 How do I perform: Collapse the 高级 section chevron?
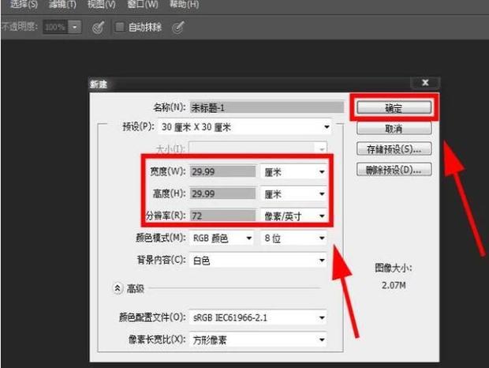point(118,288)
